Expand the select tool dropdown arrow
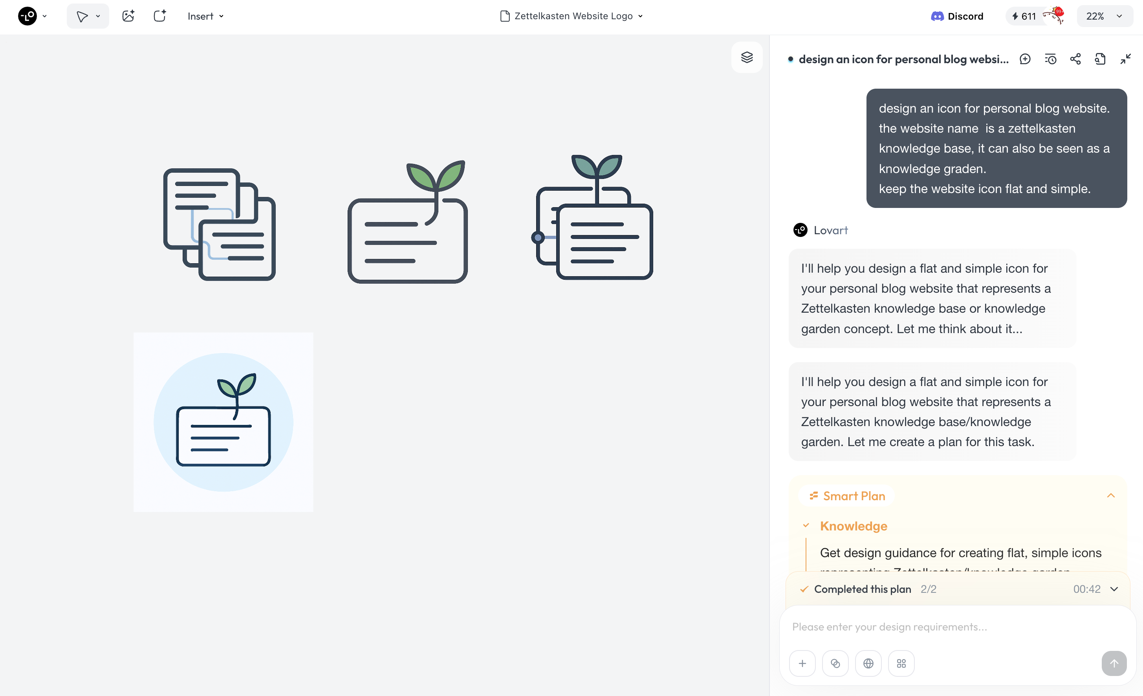1143x696 pixels. (98, 16)
